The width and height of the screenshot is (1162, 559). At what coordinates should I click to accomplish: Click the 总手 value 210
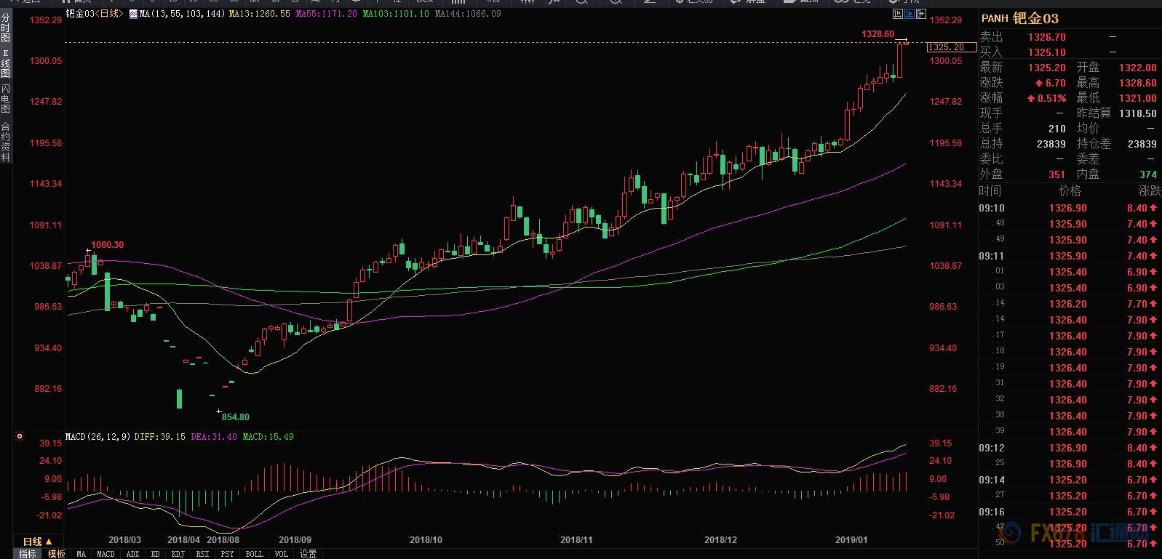[x=1056, y=129]
